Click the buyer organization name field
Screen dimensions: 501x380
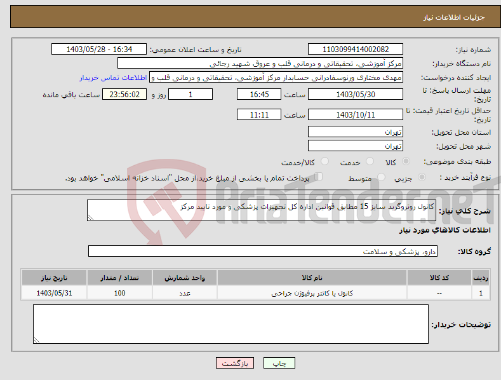point(260,64)
